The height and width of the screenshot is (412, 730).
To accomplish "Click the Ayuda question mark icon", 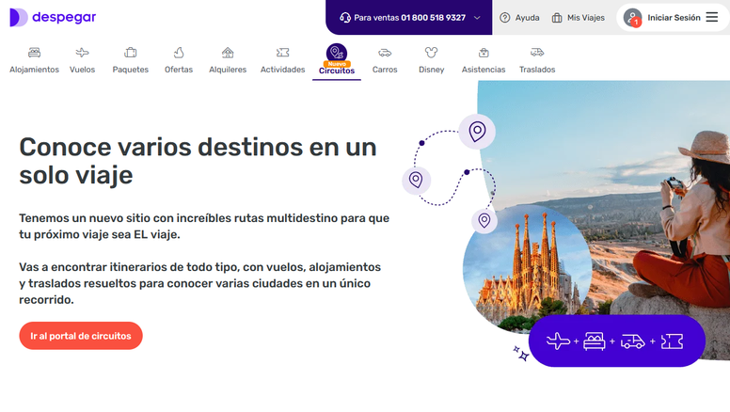I will [504, 18].
